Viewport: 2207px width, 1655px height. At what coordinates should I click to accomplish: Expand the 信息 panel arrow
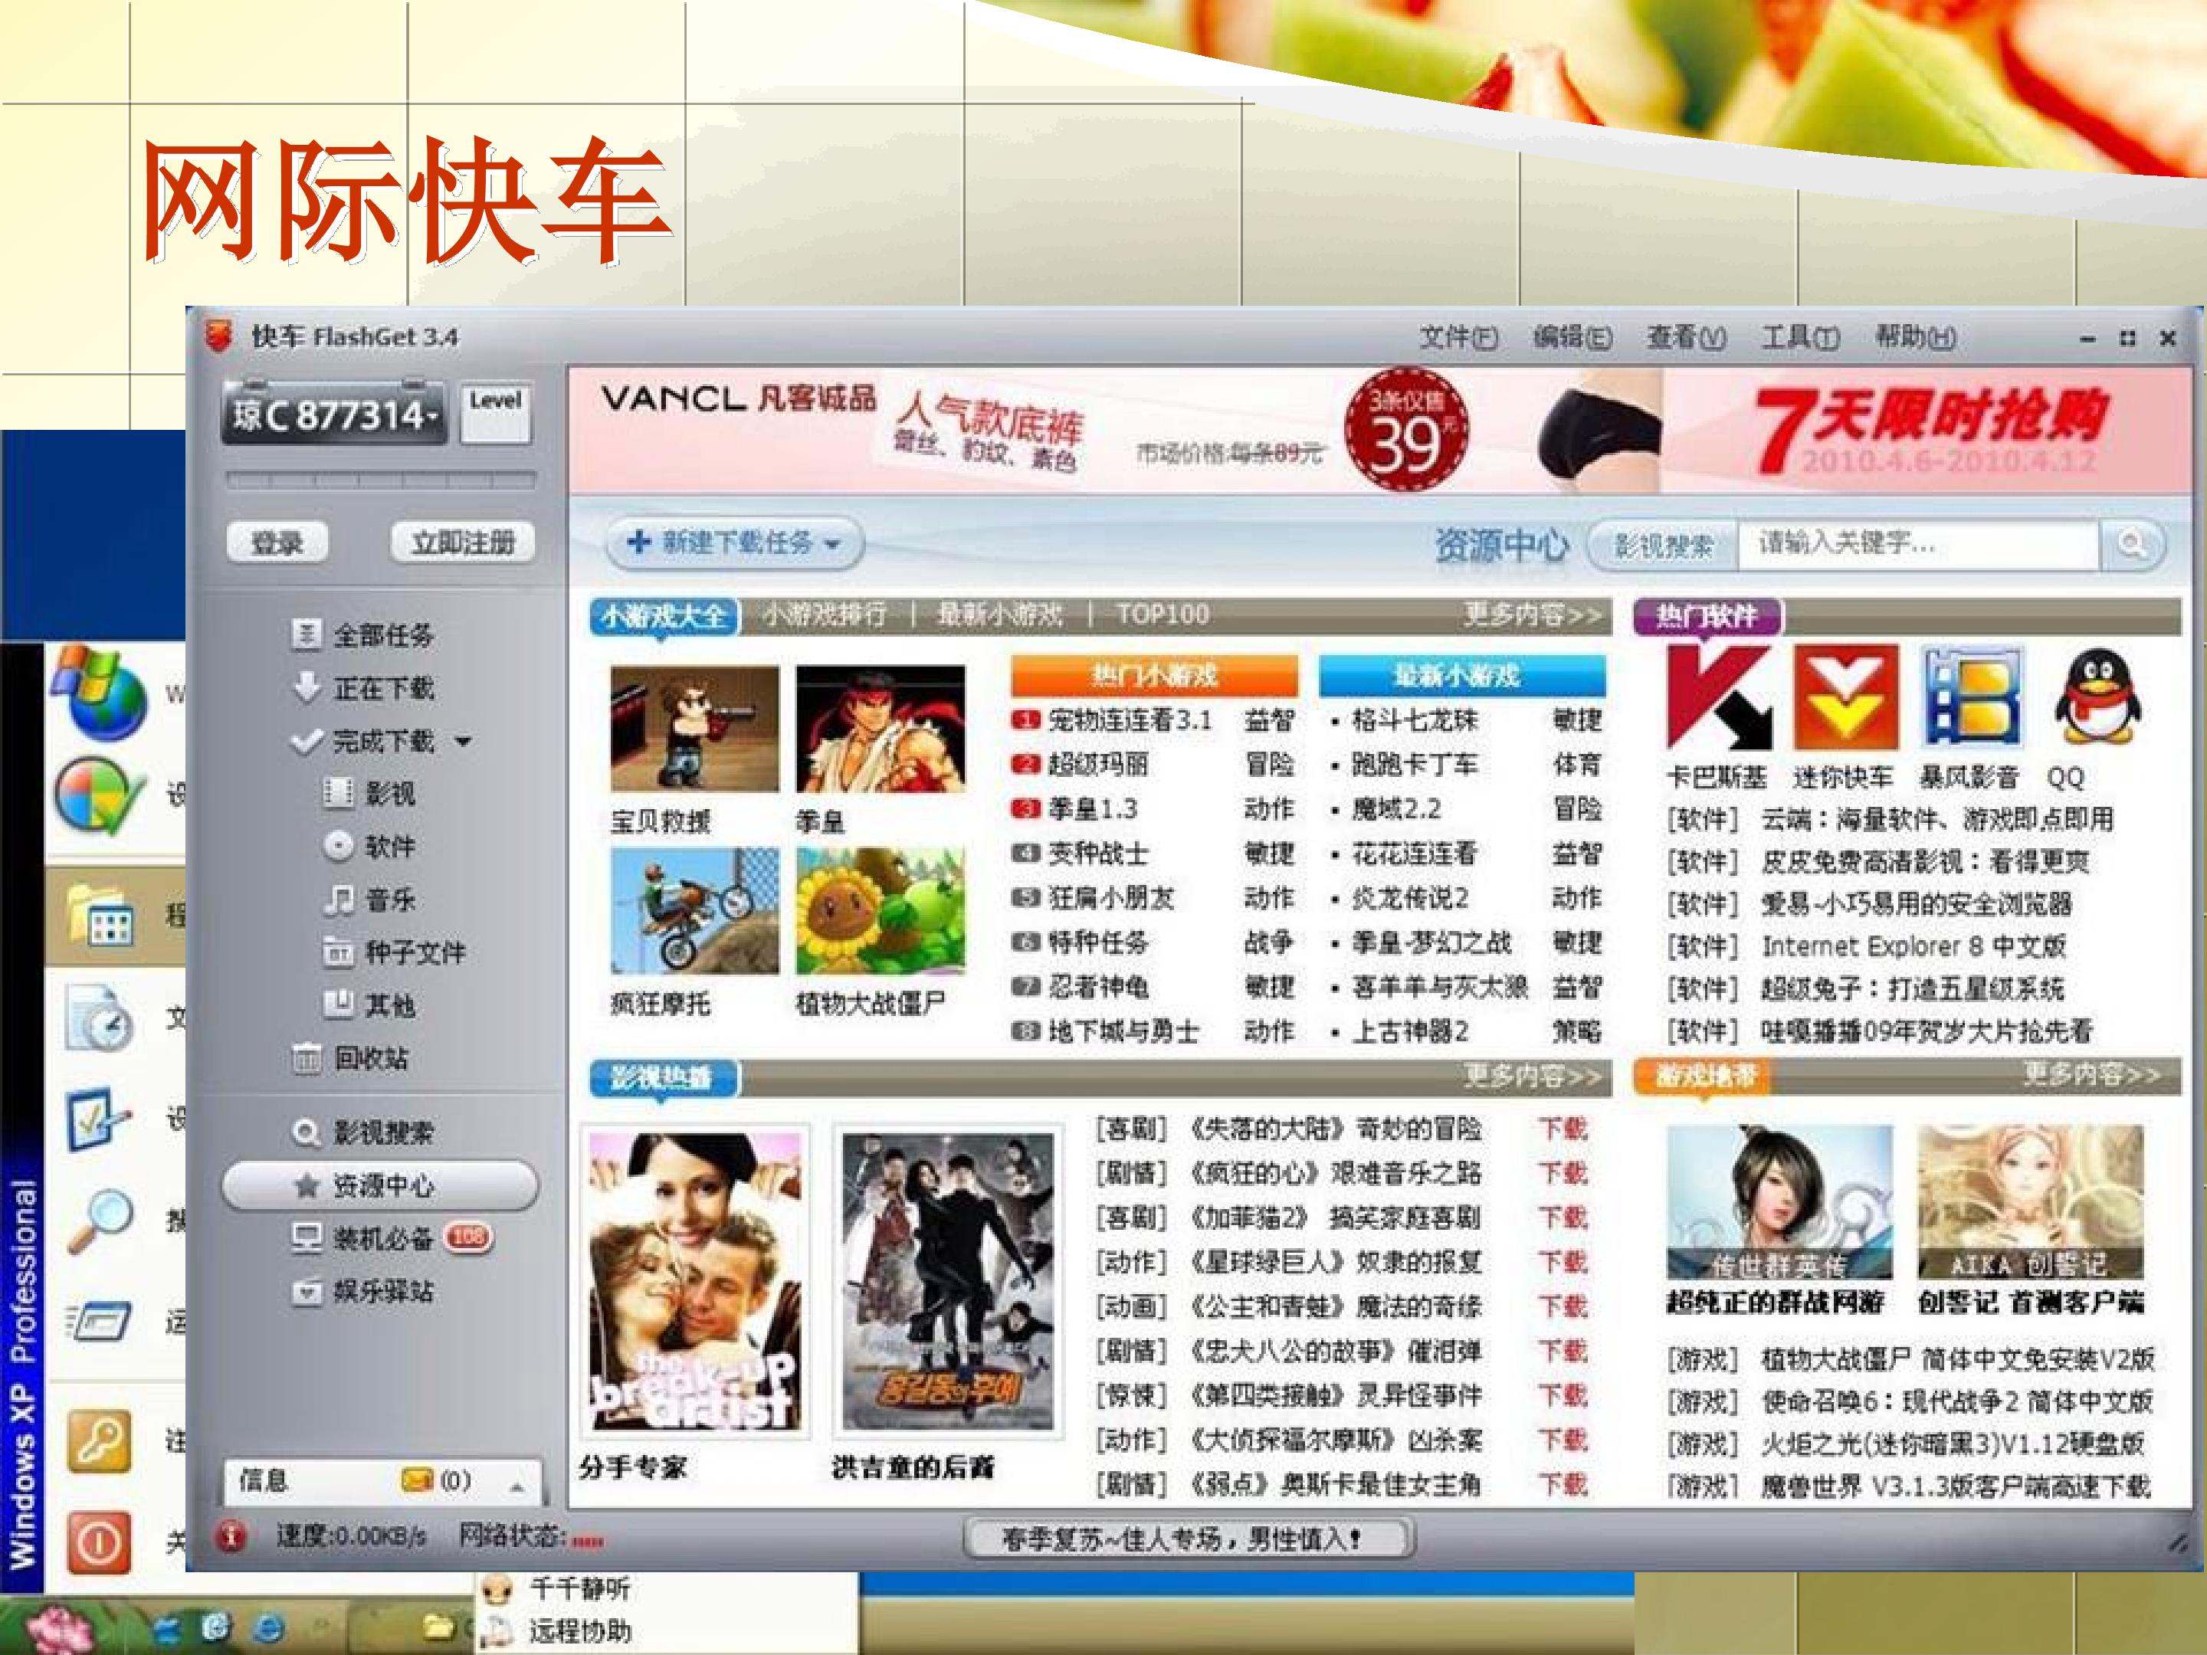tap(516, 1486)
